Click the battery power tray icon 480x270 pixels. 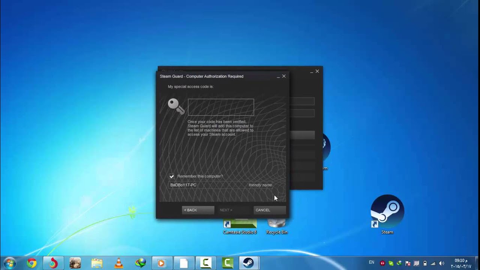pos(425,263)
